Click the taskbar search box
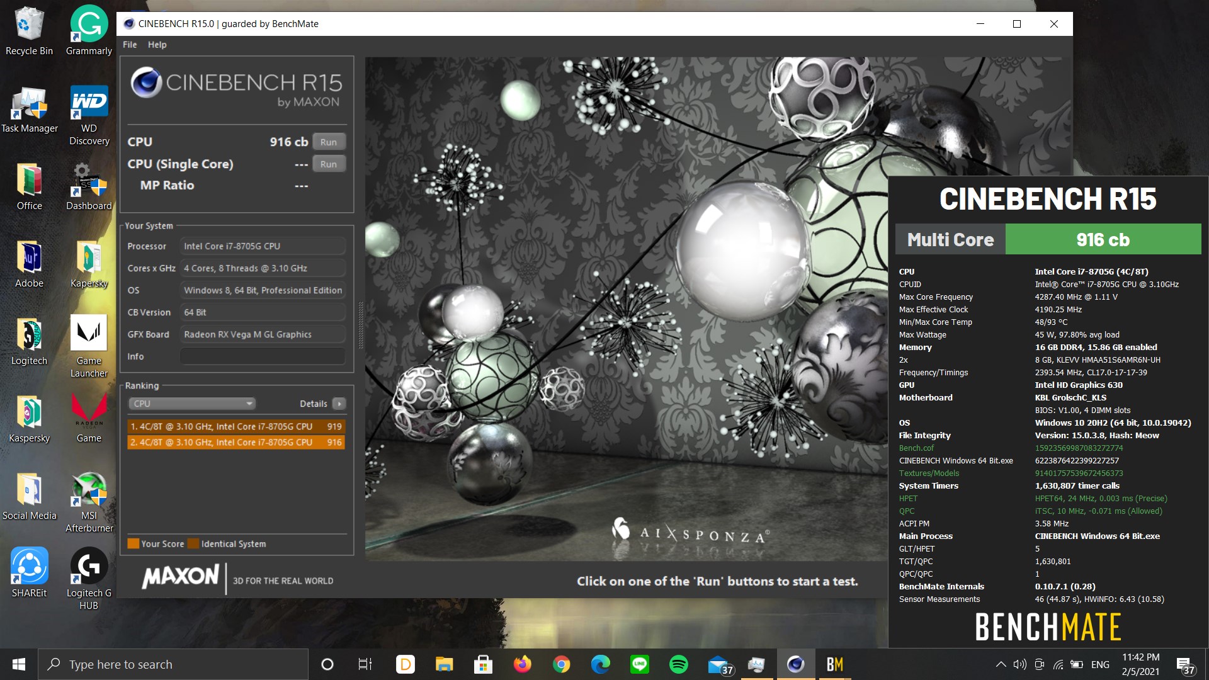The image size is (1209, 680). pyautogui.click(x=173, y=664)
